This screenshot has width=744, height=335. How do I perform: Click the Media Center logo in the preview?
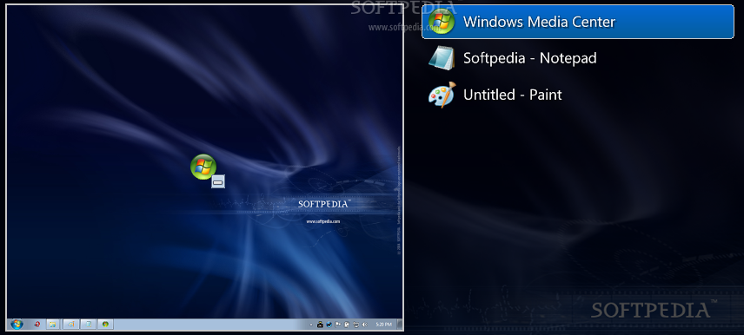[203, 167]
